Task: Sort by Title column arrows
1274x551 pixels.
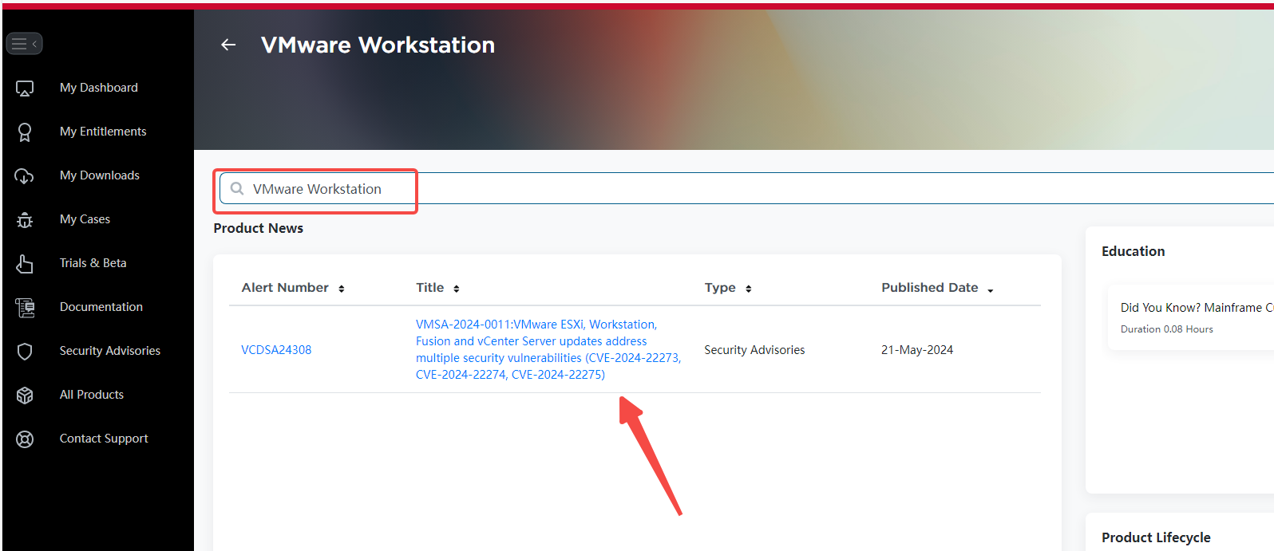Action: tap(457, 289)
